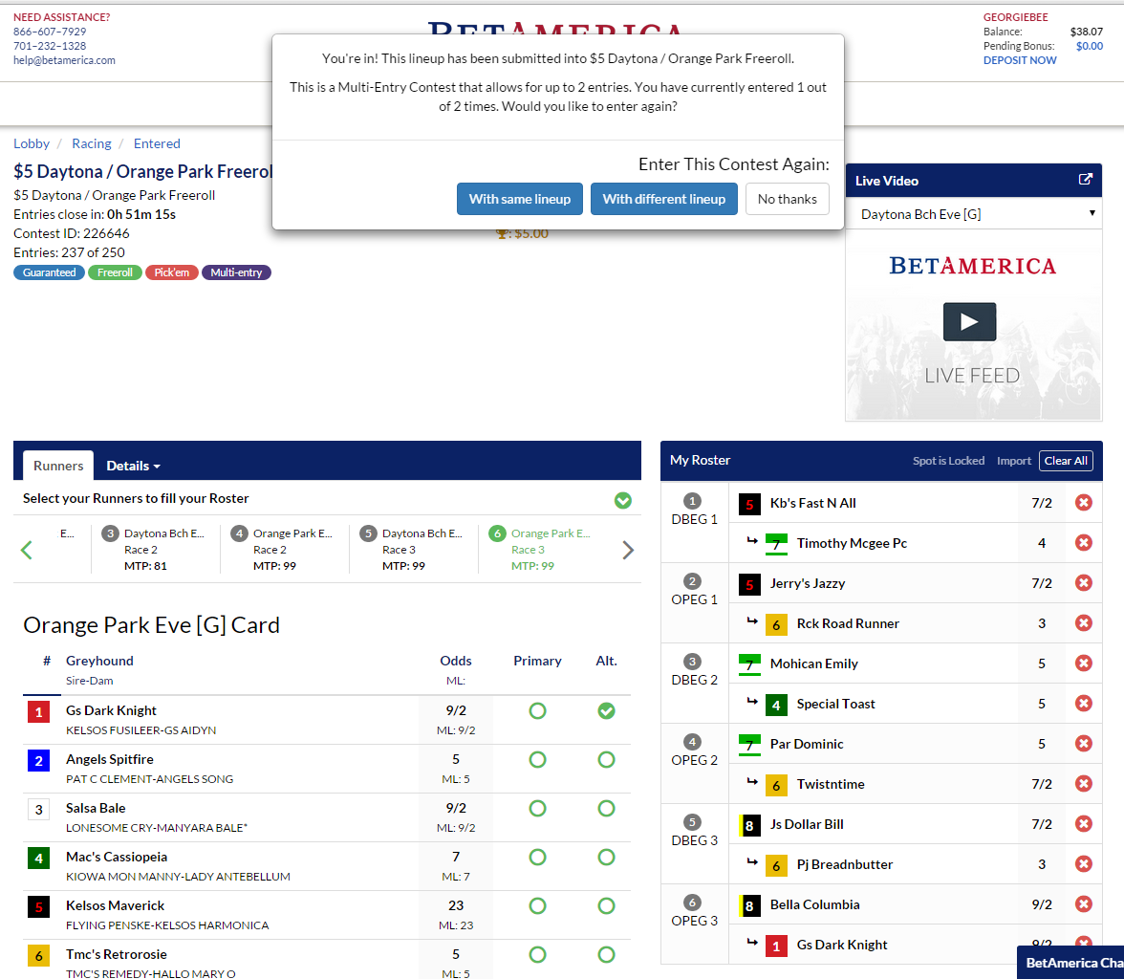Expand the Details dropdown tab
The image size is (1124, 979).
point(133,466)
